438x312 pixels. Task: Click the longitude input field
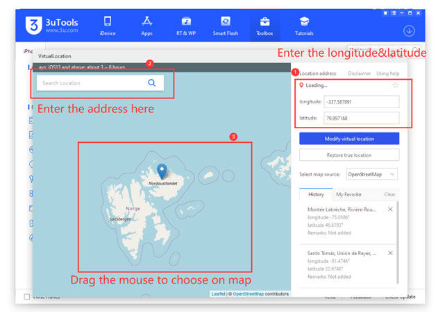click(361, 101)
